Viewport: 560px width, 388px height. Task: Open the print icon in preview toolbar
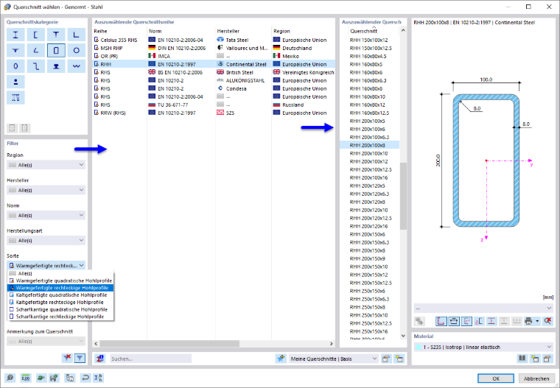[528, 321]
